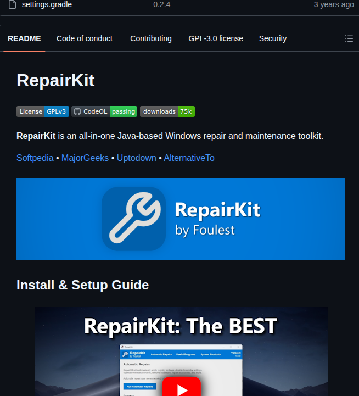The height and width of the screenshot is (396, 359).
Task: Click the Install & Setup Guide heading
Action: tap(82, 285)
